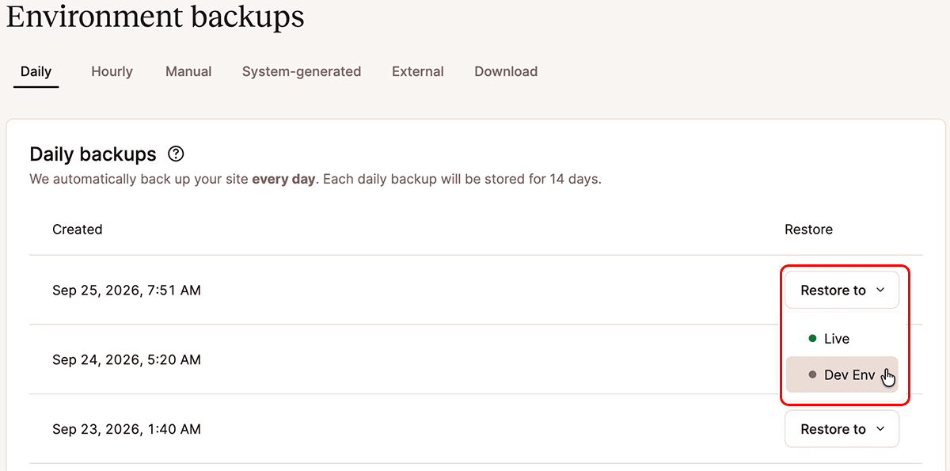Open the Daily backups help icon
The width and height of the screenshot is (950, 471).
pyautogui.click(x=177, y=154)
